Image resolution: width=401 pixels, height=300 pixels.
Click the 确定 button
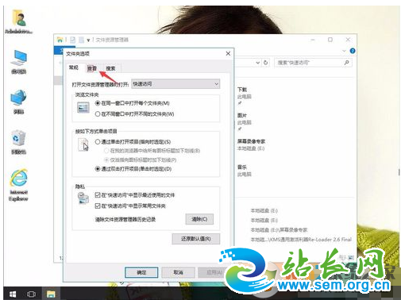tap(141, 272)
